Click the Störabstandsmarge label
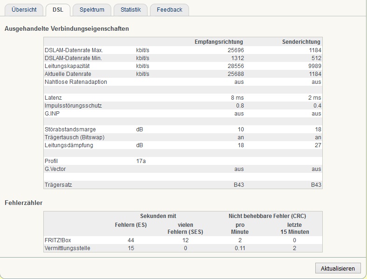 [x=70, y=129]
